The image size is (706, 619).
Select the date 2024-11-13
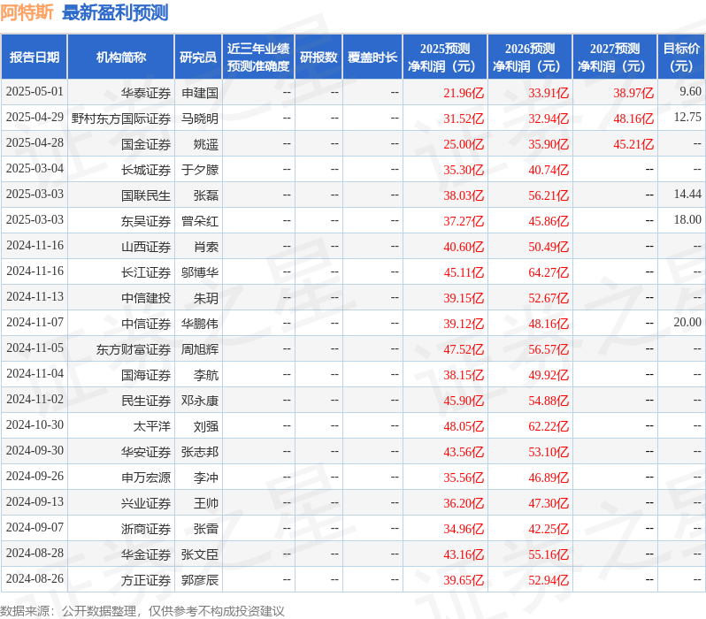[x=35, y=297]
